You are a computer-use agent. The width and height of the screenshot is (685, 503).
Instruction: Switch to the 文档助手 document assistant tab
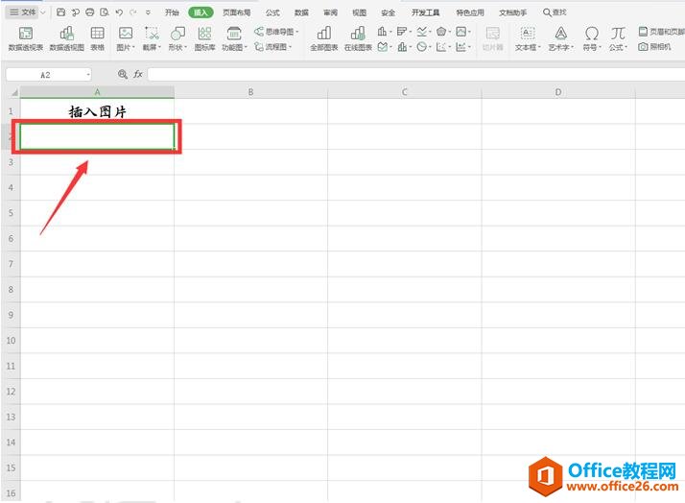tap(513, 12)
